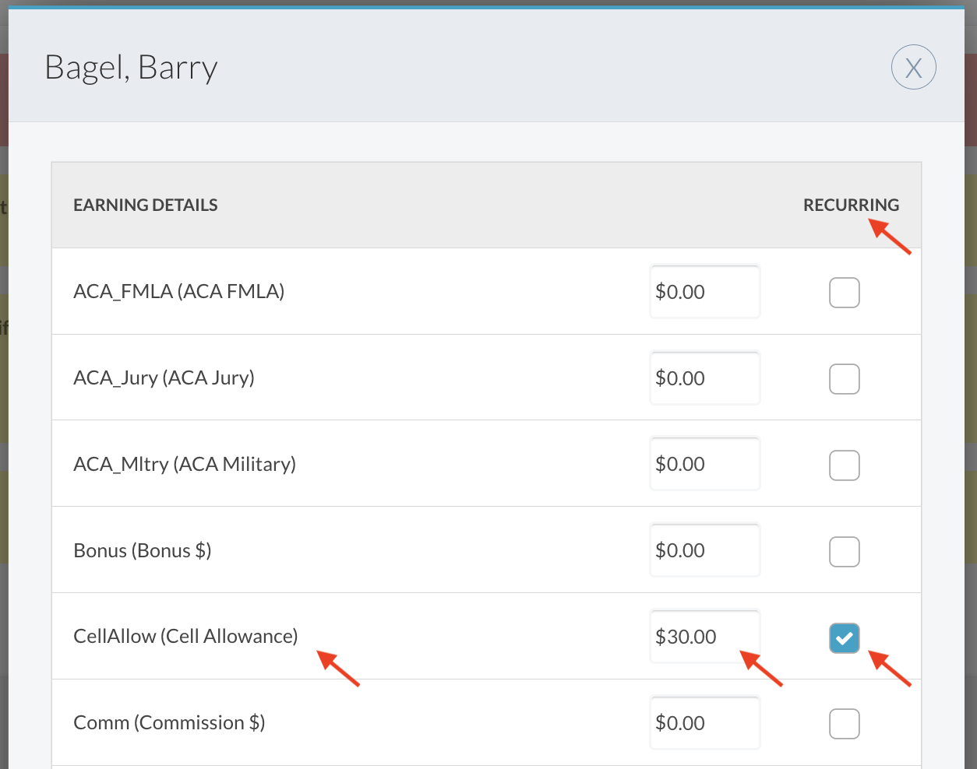Check recurring box for ACA Military
This screenshot has height=769, width=977.
(844, 465)
